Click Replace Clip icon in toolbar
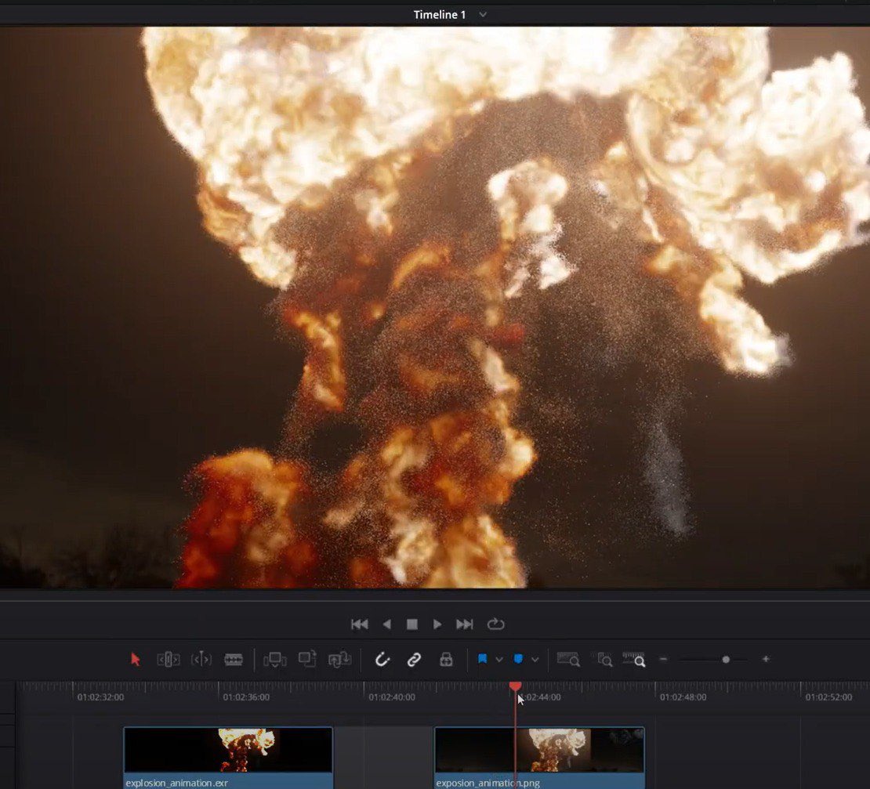The height and width of the screenshot is (789, 870). pos(339,659)
